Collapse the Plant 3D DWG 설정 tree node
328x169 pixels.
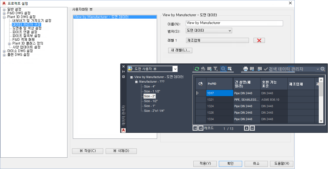pos(4,17)
